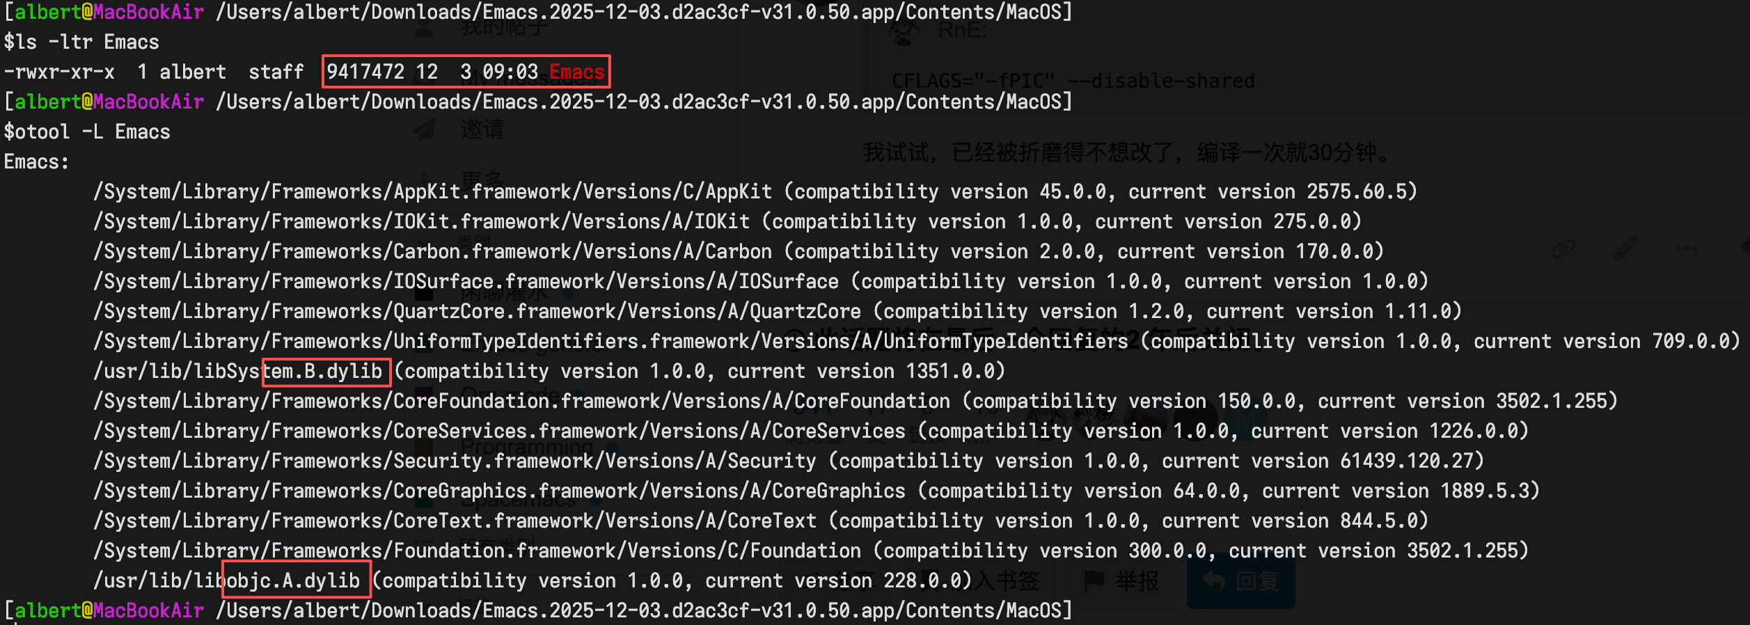Click the last empty shell prompt line
This screenshot has width=1750, height=625.
click(x=536, y=610)
